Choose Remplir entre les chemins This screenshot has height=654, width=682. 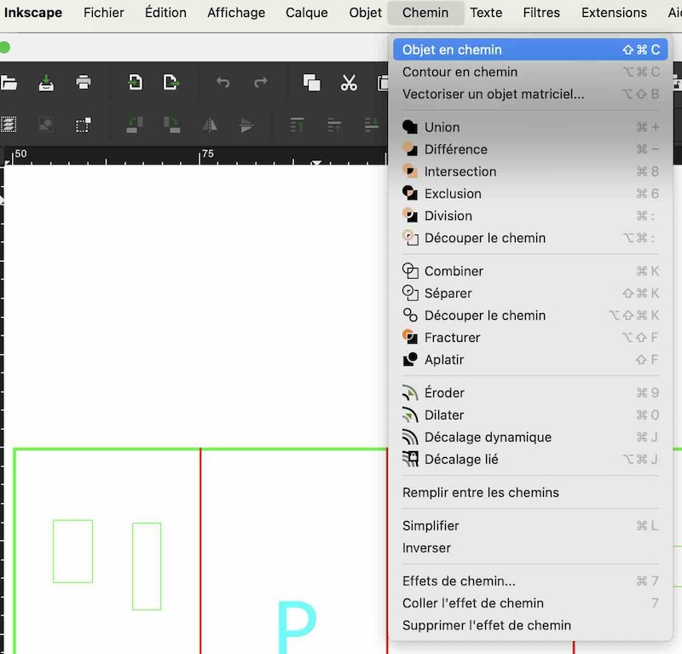[x=530, y=493]
